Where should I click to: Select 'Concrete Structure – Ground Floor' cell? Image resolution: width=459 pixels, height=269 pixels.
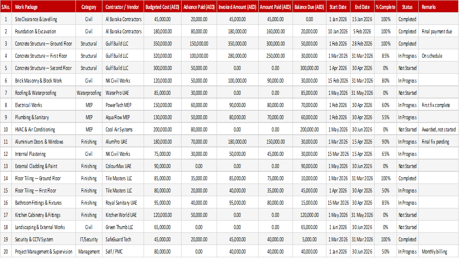coord(43,44)
